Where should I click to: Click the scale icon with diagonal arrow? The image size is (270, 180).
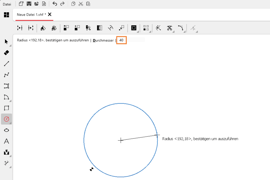121,28
